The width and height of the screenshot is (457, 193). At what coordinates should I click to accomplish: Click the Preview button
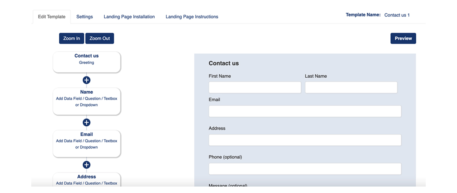click(403, 38)
